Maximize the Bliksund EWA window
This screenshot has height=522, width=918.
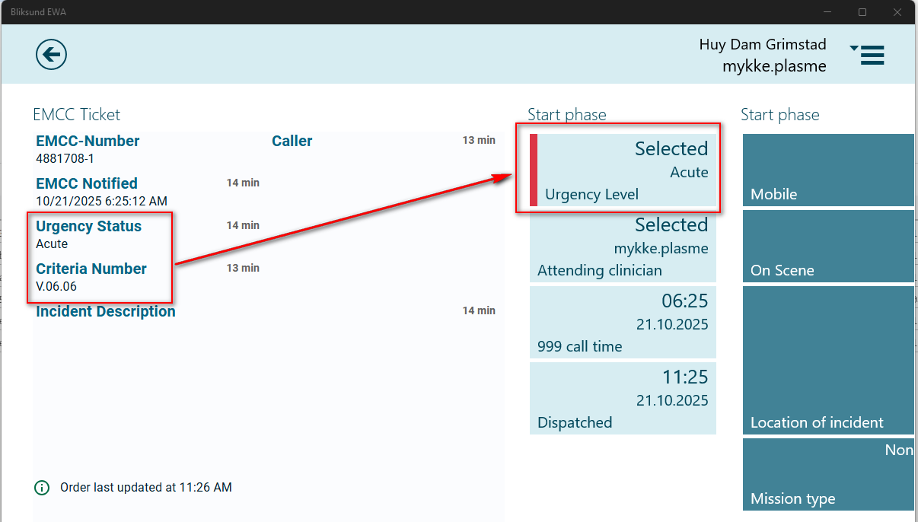click(x=862, y=12)
